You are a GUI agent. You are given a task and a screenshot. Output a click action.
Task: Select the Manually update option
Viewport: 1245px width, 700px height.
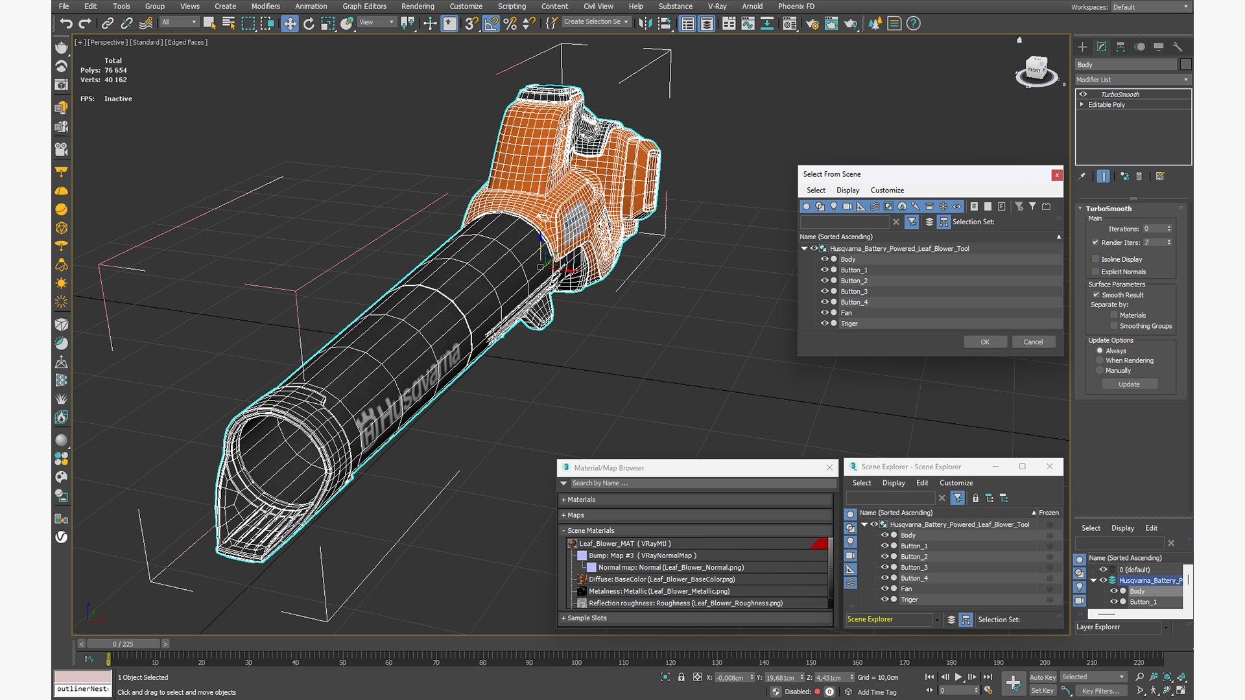tap(1100, 371)
